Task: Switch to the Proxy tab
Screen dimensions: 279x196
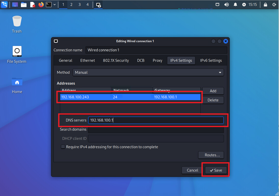Action: (x=157, y=61)
